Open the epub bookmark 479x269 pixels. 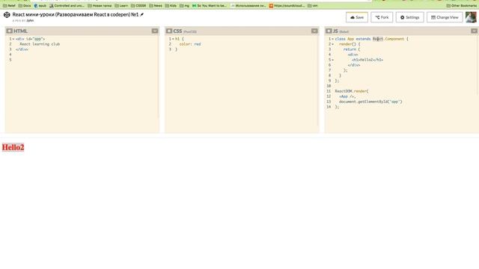coord(40,5)
